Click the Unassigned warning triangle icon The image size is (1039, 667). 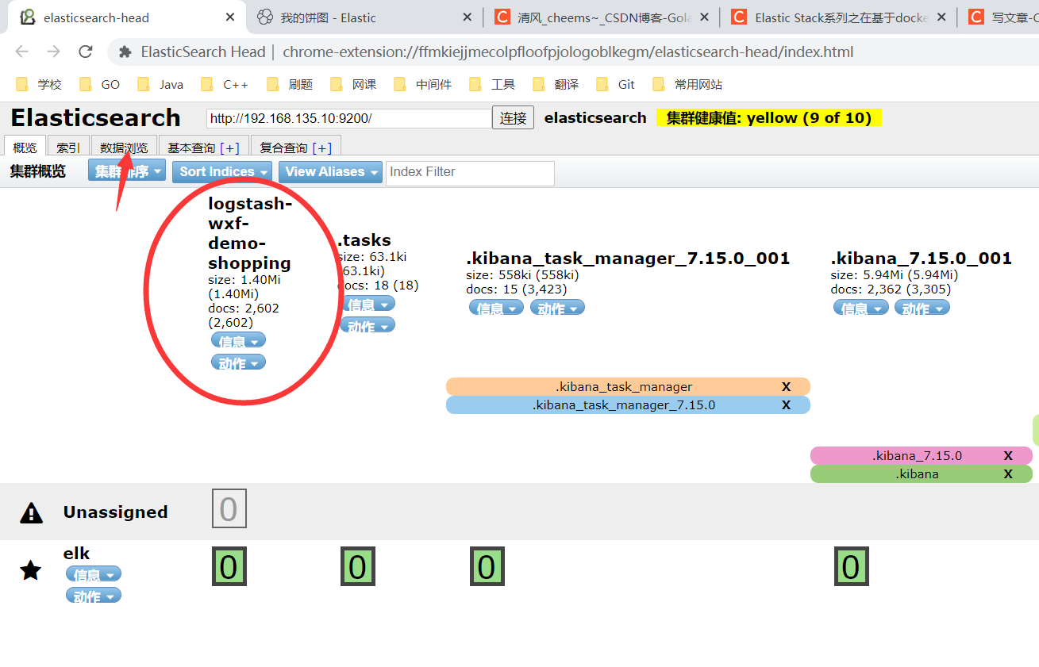pos(31,513)
